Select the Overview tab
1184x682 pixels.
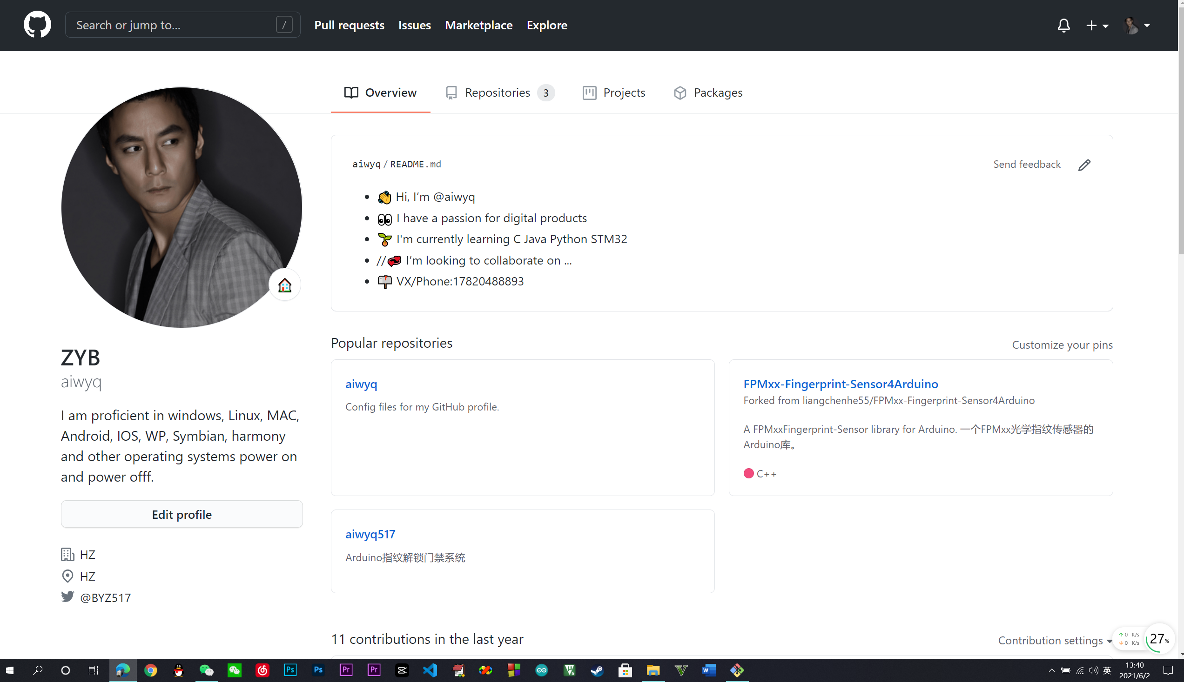pyautogui.click(x=380, y=93)
